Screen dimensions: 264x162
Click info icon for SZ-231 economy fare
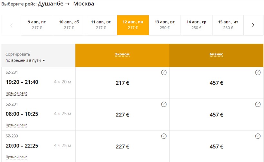coord(164,72)
